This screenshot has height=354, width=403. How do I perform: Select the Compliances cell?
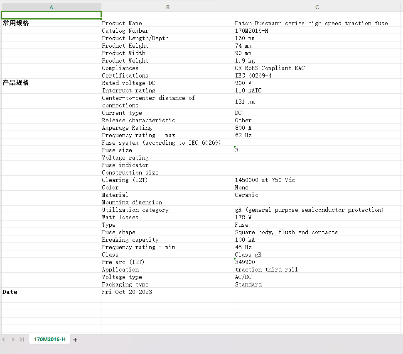[167, 68]
